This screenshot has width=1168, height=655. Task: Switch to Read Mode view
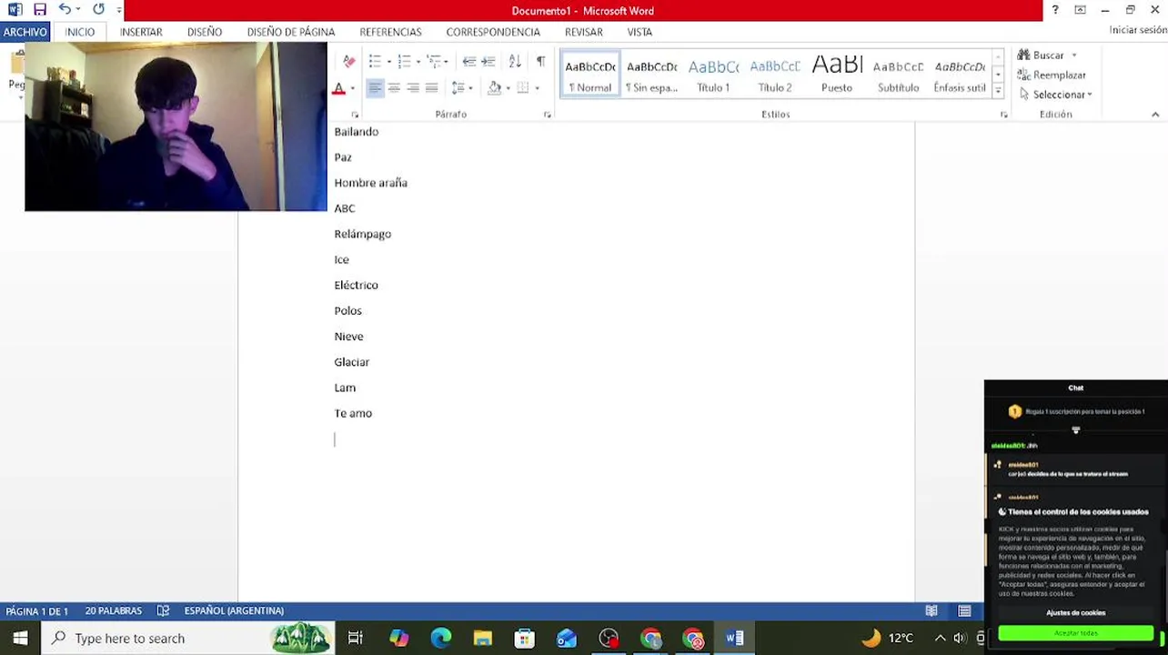click(931, 611)
